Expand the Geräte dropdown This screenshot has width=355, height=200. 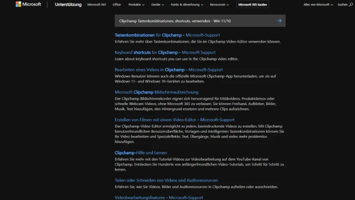(x=158, y=5)
